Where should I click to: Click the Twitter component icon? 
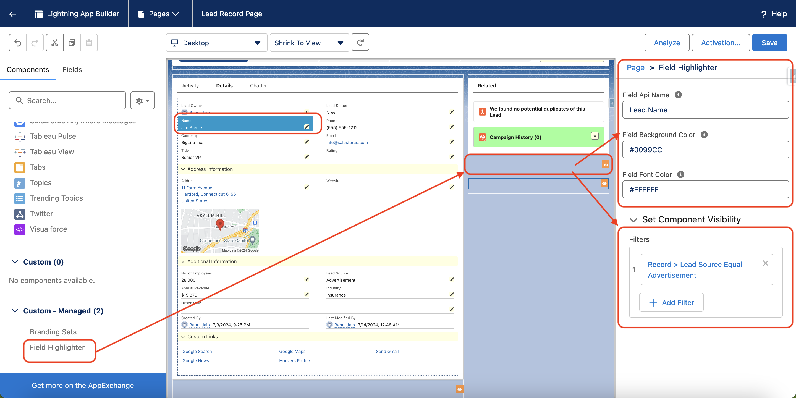pyautogui.click(x=20, y=214)
